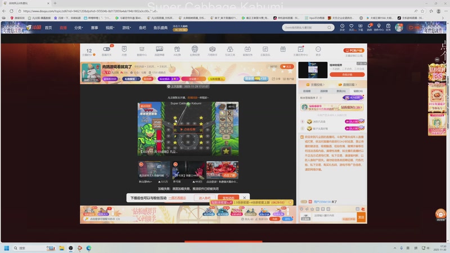Expand the 游戏 dropdown menu
This screenshot has width=450, height=253.
pyautogui.click(x=126, y=28)
